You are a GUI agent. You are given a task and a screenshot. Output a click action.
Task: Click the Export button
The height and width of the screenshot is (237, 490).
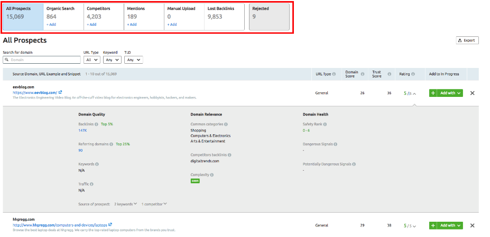(467, 40)
